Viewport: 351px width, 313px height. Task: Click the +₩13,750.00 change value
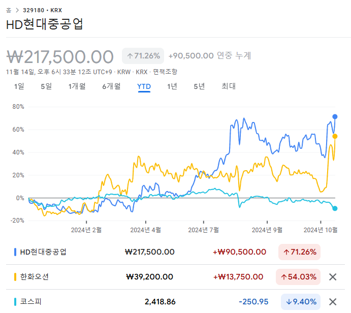tap(238, 277)
